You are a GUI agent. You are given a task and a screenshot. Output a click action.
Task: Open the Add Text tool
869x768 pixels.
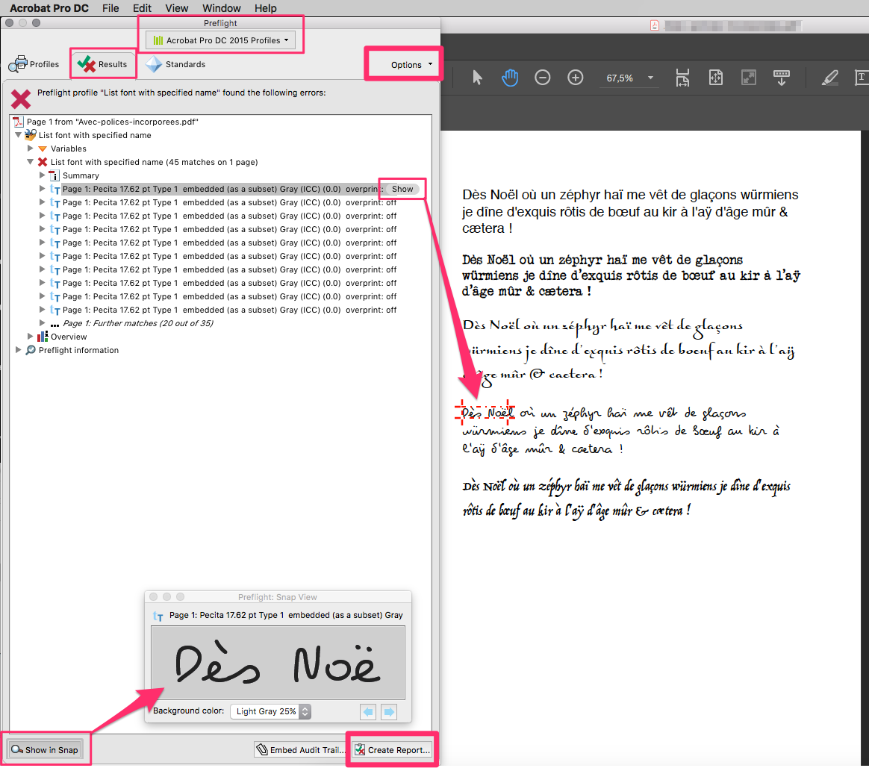coord(861,77)
